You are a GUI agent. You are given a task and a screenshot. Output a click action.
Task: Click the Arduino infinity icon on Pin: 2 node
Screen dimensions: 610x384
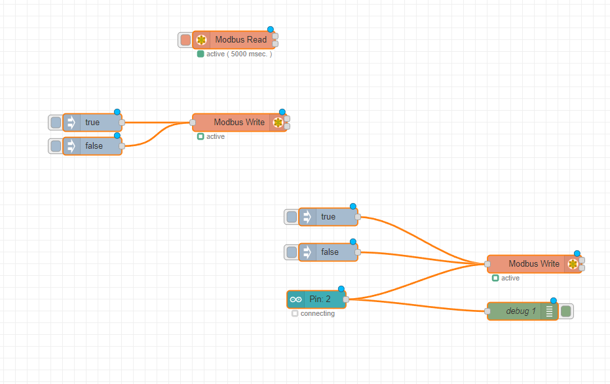296,299
